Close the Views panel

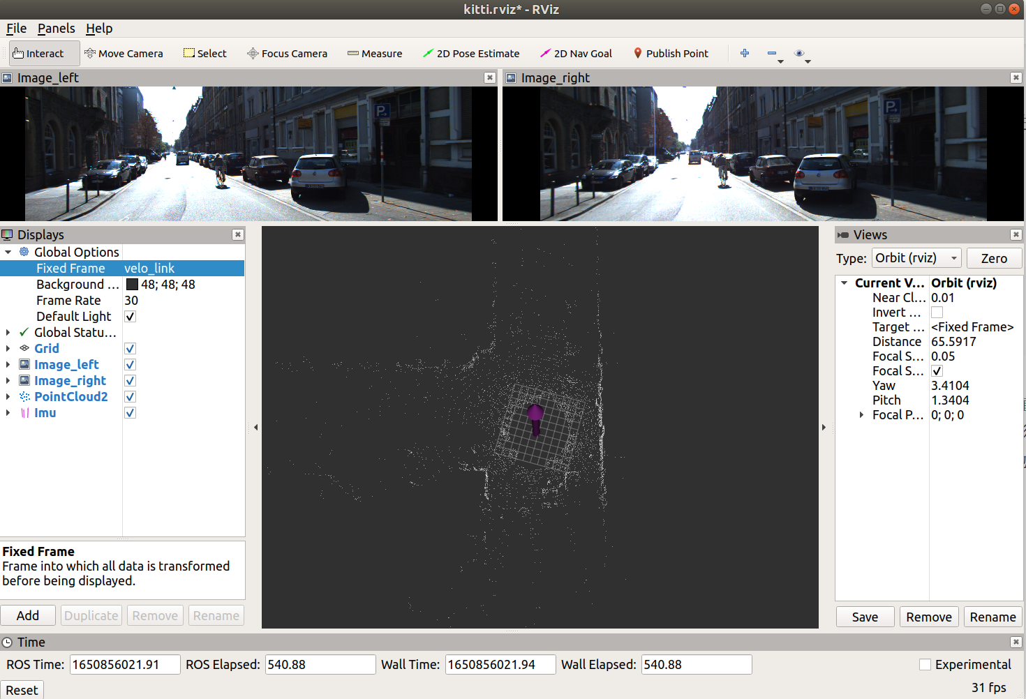click(x=1016, y=234)
